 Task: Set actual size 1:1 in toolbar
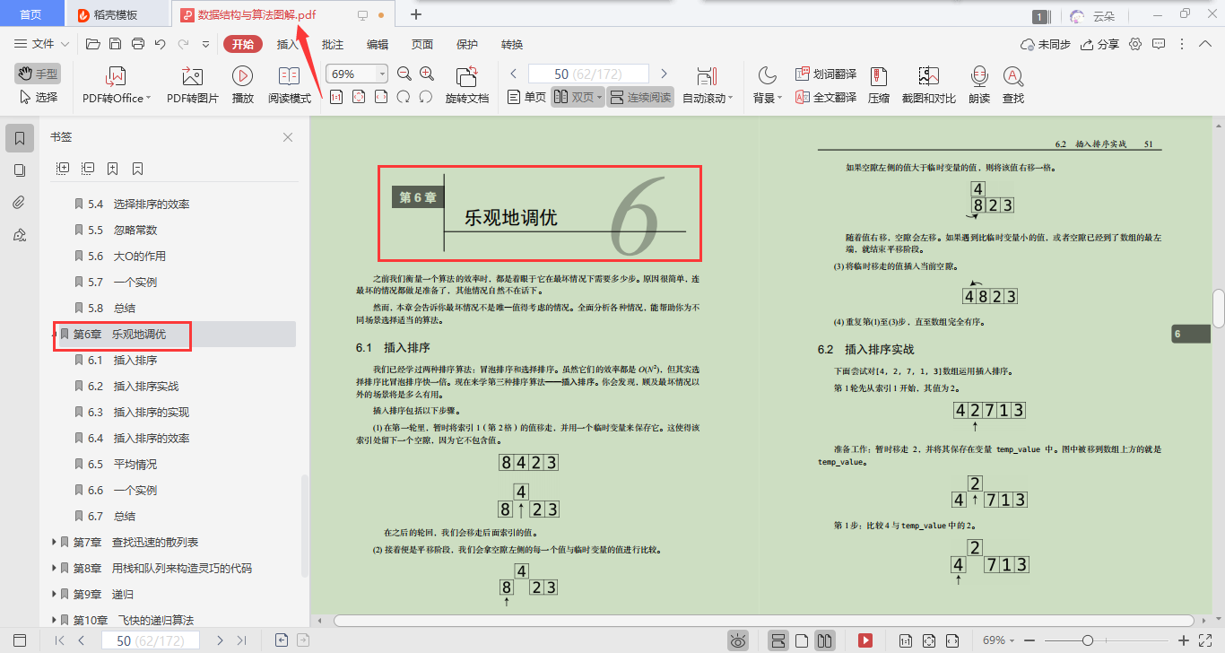(x=335, y=97)
